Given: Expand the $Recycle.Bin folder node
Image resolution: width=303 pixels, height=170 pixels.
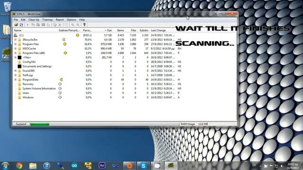Looking at the screenshot, I should [x=16, y=40].
